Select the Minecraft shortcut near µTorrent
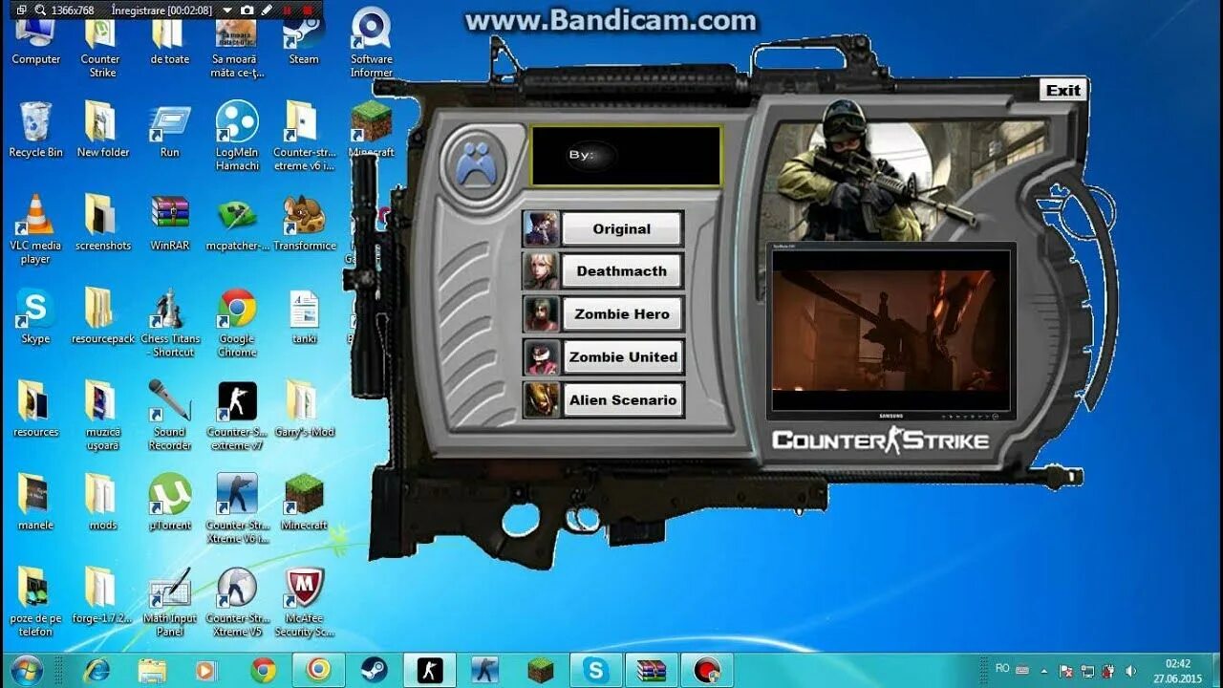Image resolution: width=1223 pixels, height=688 pixels. pyautogui.click(x=304, y=503)
